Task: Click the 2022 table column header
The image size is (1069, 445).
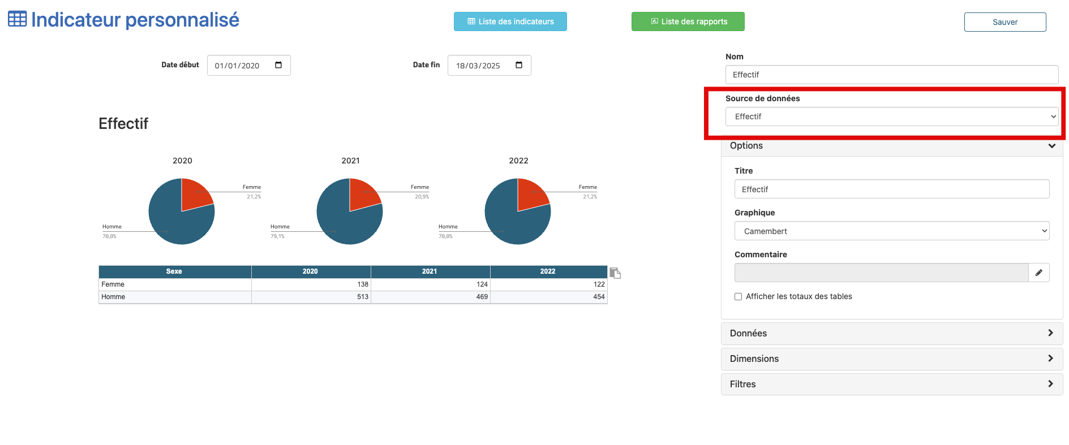Action: click(x=548, y=271)
